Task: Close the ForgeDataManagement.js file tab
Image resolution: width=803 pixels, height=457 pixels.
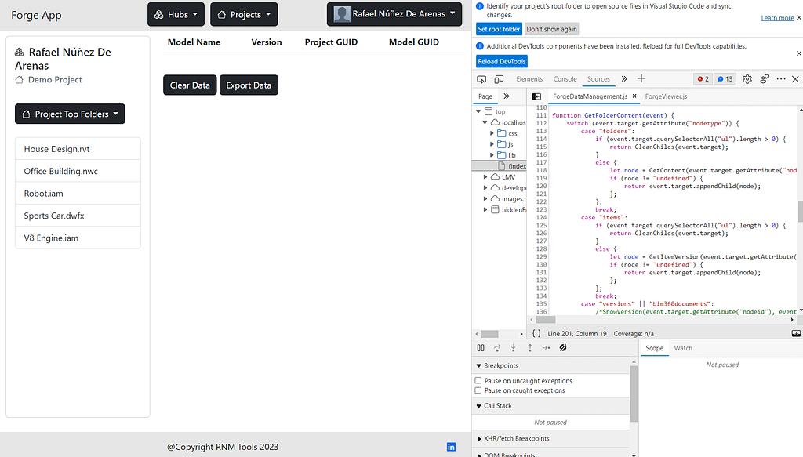Action: click(634, 96)
